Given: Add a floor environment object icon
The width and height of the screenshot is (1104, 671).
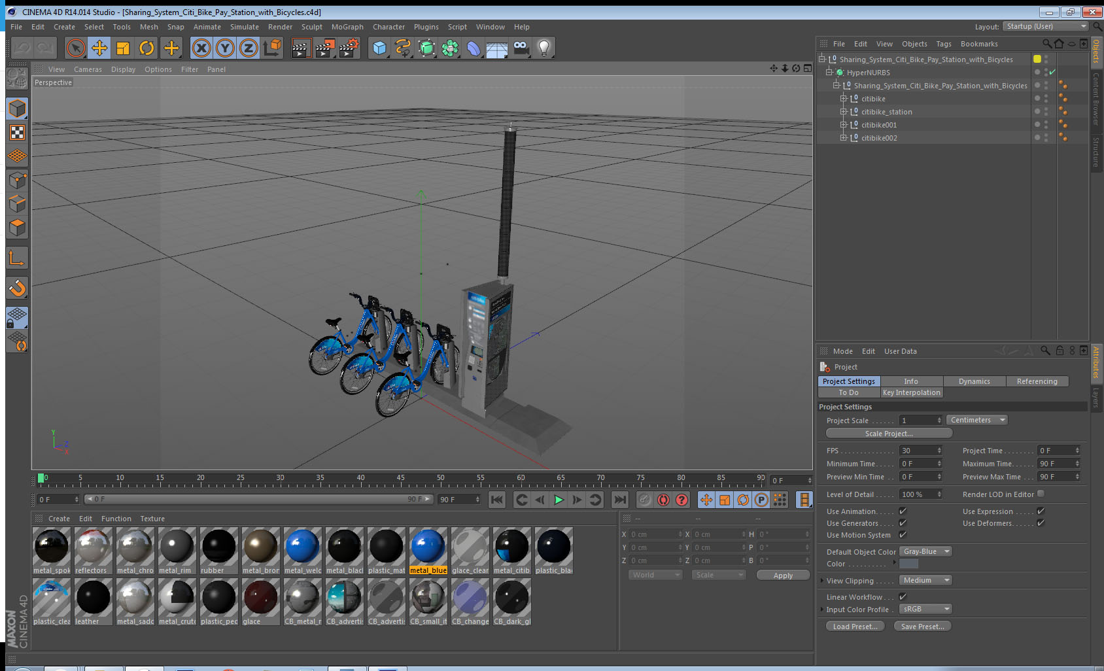Looking at the screenshot, I should coord(497,48).
